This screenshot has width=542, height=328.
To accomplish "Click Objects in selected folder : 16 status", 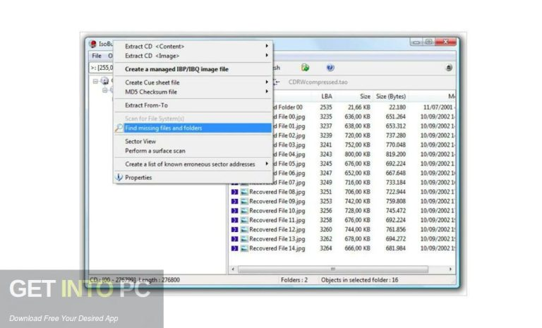I will 359,280.
